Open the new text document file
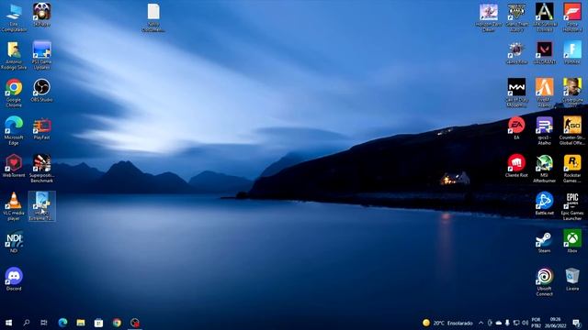The width and height of the screenshot is (588, 330). click(153, 17)
